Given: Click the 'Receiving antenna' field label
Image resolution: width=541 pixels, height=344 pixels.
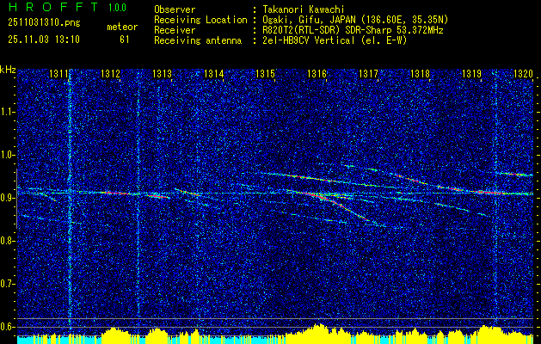Looking at the screenshot, I should [198, 40].
